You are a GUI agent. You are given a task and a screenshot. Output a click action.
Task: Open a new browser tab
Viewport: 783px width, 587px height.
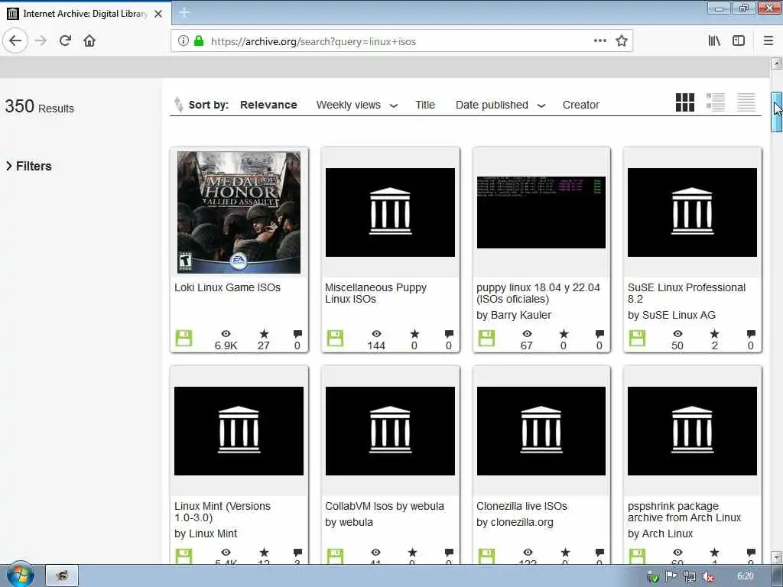[184, 13]
